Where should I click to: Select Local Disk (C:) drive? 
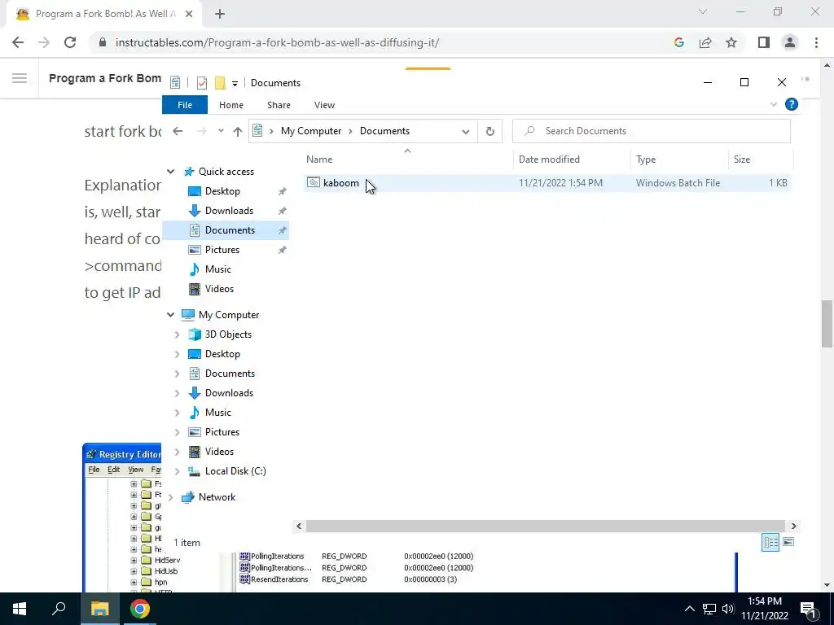coord(235,471)
